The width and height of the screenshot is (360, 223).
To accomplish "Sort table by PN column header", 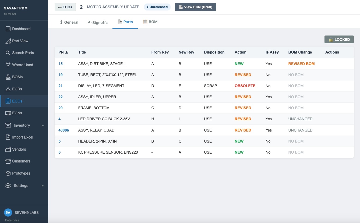I will [x=63, y=52].
